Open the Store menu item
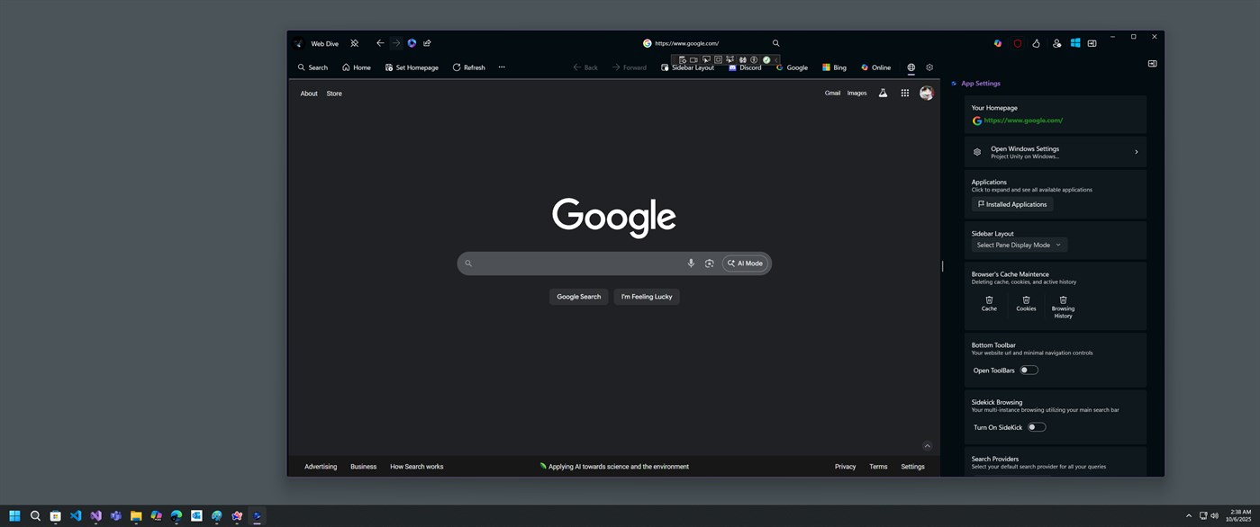This screenshot has height=527, width=1260. (x=333, y=93)
